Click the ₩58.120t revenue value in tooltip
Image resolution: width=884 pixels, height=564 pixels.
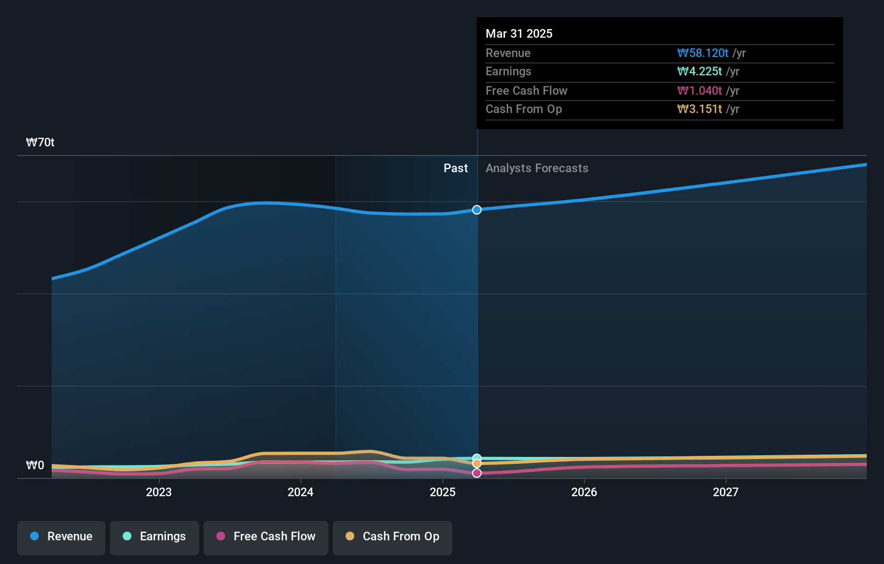703,53
